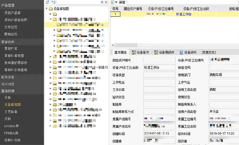Click the tree structure icon beside refresh
Viewport: 239px width, 145px height.
tap(53, 2)
